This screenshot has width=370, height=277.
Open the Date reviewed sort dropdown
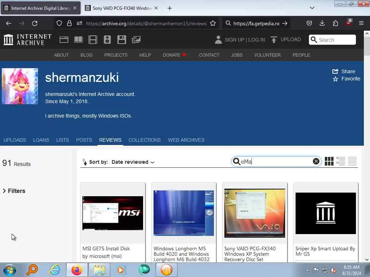[133, 162]
